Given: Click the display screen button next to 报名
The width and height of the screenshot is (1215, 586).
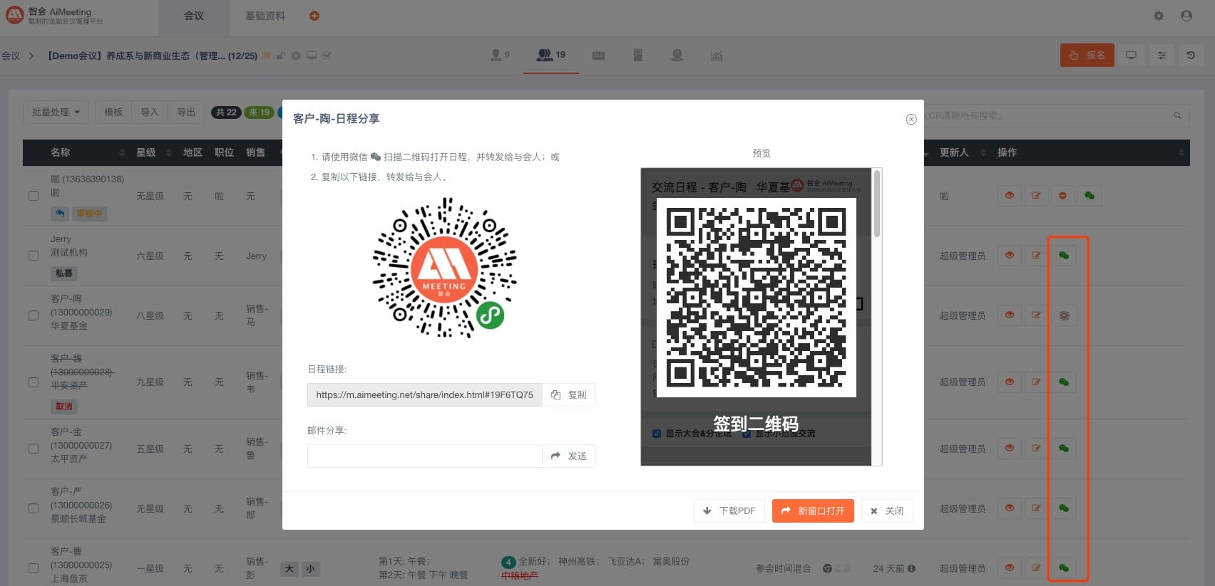Looking at the screenshot, I should [x=1131, y=55].
